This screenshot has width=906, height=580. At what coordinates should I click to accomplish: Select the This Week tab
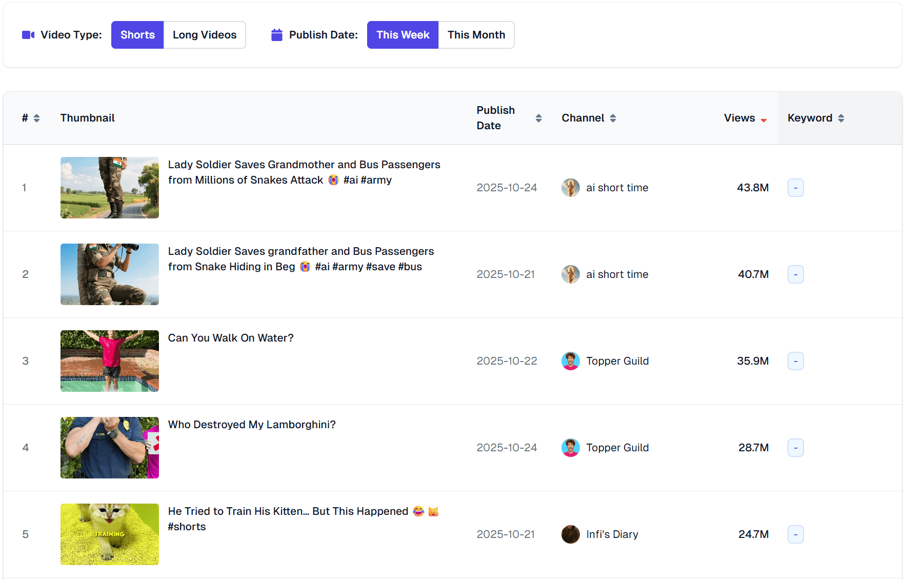(402, 34)
